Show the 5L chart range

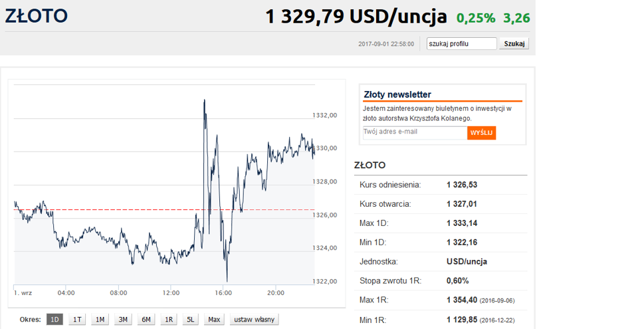191,320
